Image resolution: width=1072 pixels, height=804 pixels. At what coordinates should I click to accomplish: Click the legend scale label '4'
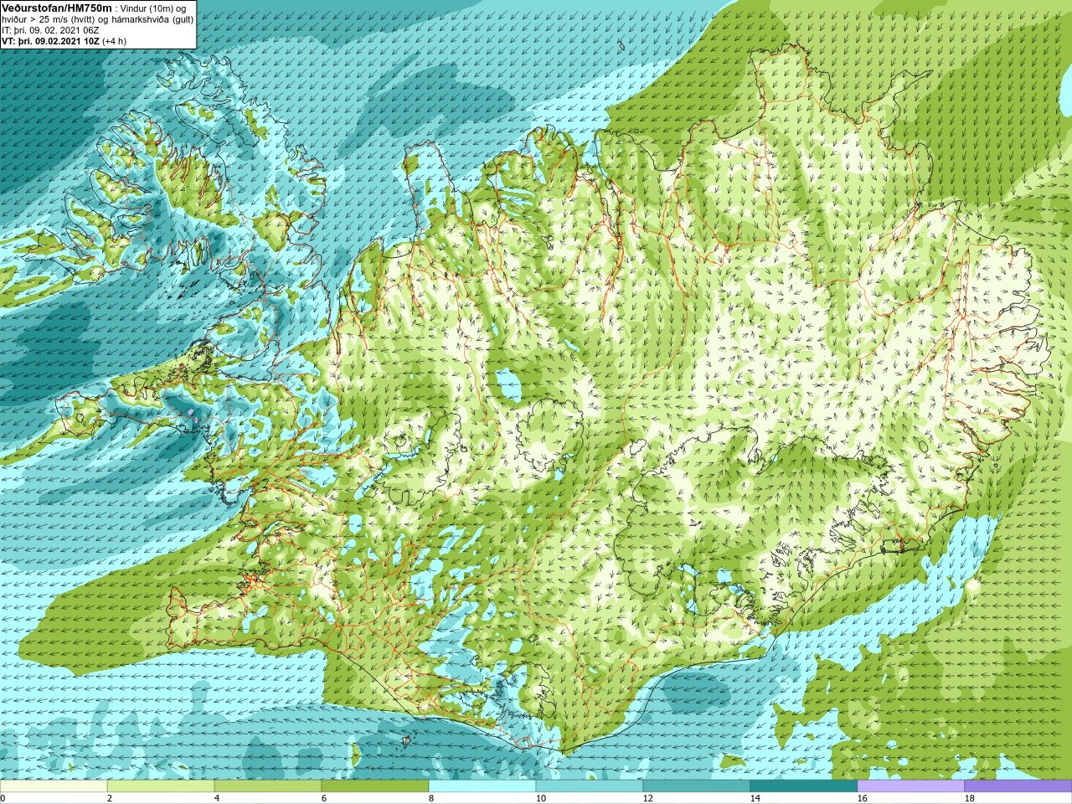click(217, 798)
